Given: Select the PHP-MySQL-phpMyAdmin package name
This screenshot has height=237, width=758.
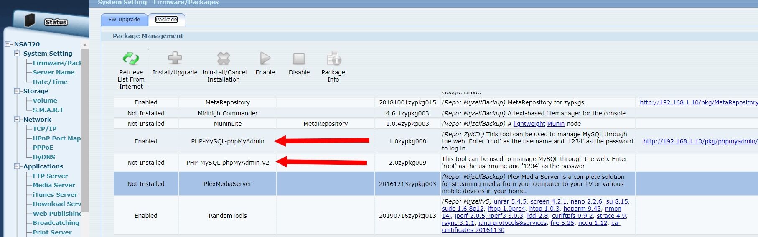Looking at the screenshot, I should 228,141.
